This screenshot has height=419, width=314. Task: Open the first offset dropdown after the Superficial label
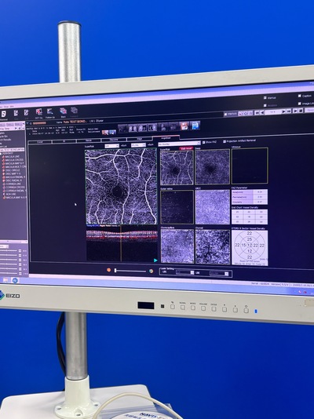[x=111, y=146]
